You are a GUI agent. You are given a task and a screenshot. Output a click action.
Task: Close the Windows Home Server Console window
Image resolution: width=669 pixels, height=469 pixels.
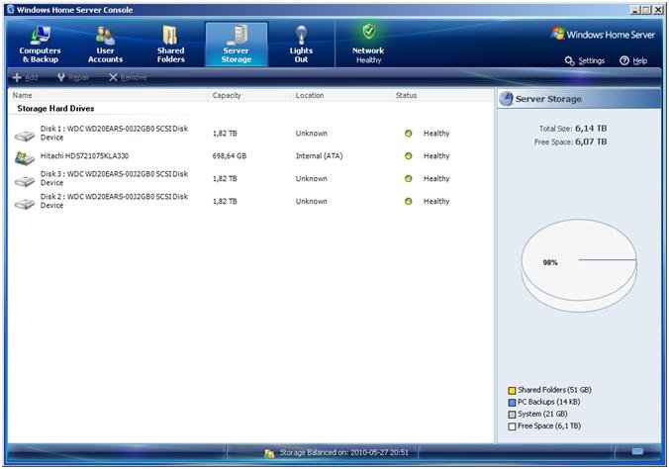click(x=657, y=10)
